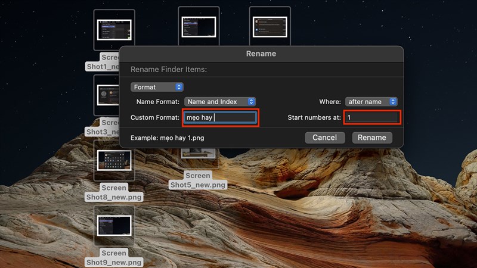Click in the Custom Format text field

[x=220, y=118]
